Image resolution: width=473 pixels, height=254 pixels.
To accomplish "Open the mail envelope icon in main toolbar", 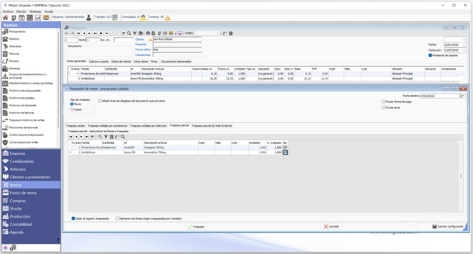I will 46,18.
